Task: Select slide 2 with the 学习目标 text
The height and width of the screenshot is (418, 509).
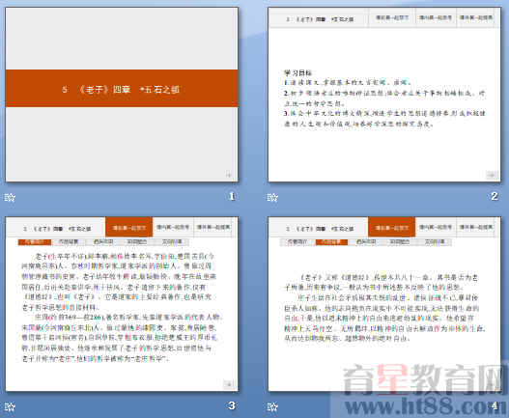Action: pyautogui.click(x=384, y=95)
